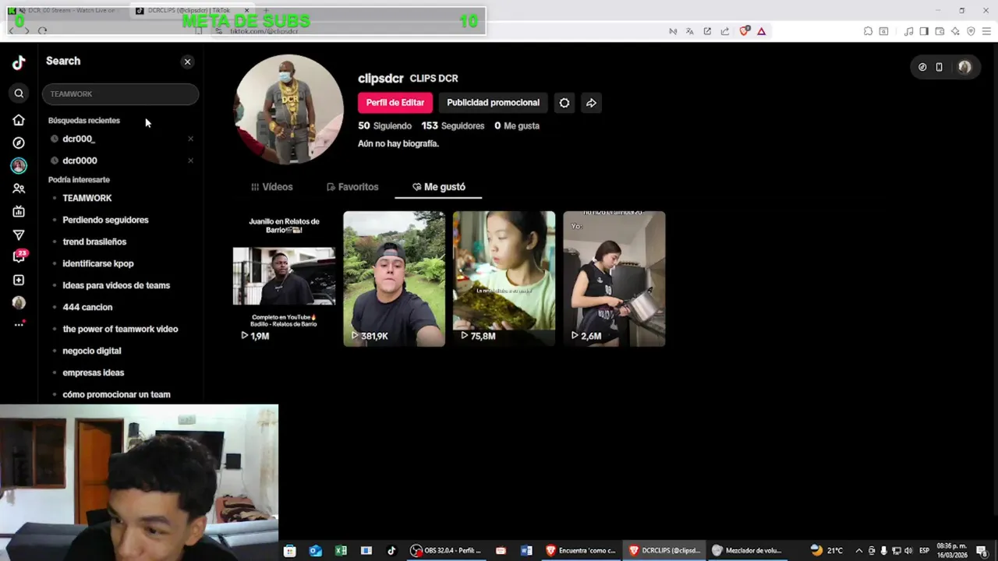Image resolution: width=998 pixels, height=561 pixels.
Task: Open the Brave playlist music icon
Action: 908,31
